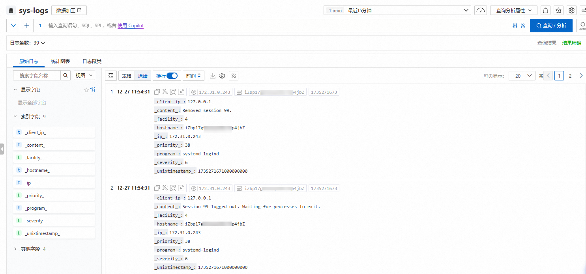Click the 查询 / 分析 search button
Image resolution: width=586 pixels, height=274 pixels.
551,26
